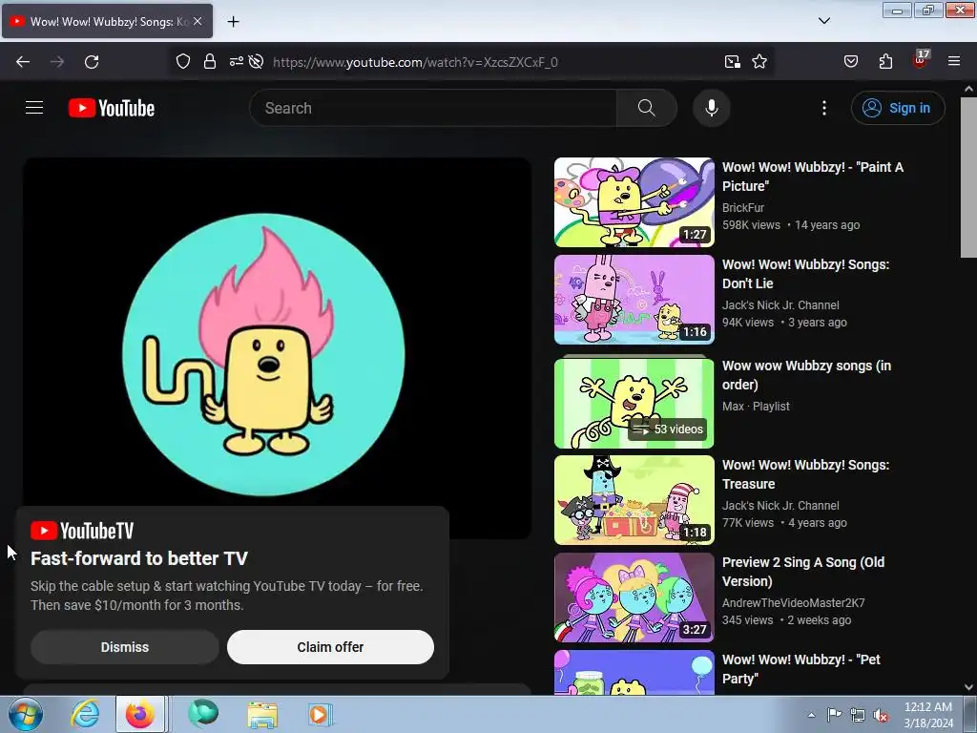Viewport: 977px width, 733px height.
Task: Close the Wow! Wow! Wubbzy! Songs tab
Action: click(197, 21)
